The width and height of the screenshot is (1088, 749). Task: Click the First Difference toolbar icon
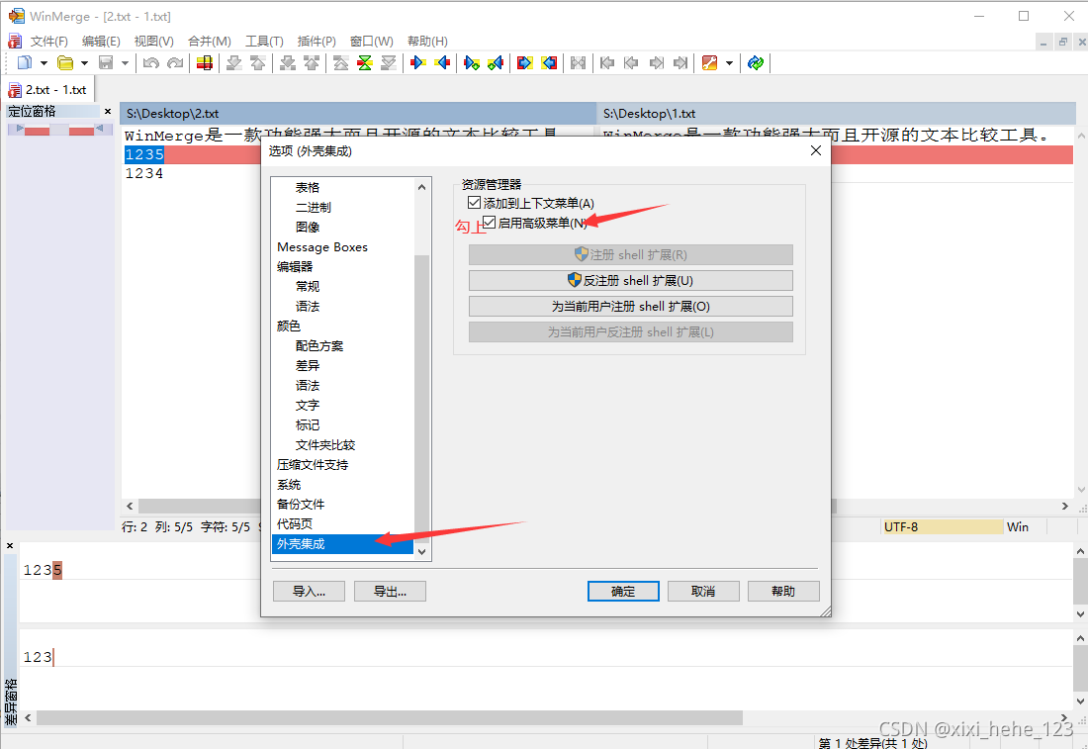click(340, 63)
